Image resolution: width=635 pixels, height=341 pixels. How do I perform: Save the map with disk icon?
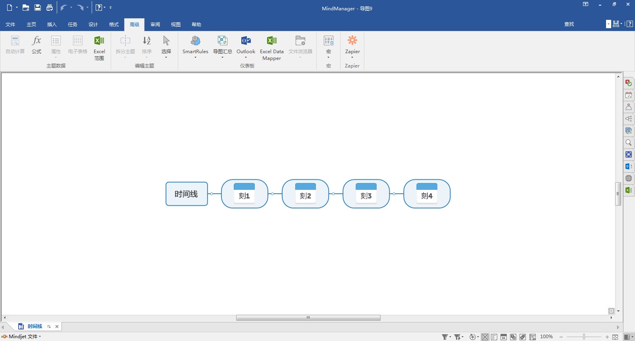click(x=38, y=8)
